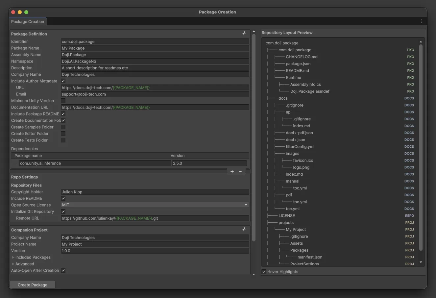Click the Package Name field
Screen dimensions: 436x298
click(155, 48)
